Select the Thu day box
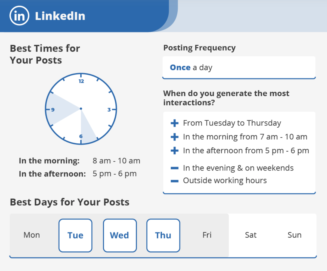This screenshot has height=271, width=327. (163, 235)
